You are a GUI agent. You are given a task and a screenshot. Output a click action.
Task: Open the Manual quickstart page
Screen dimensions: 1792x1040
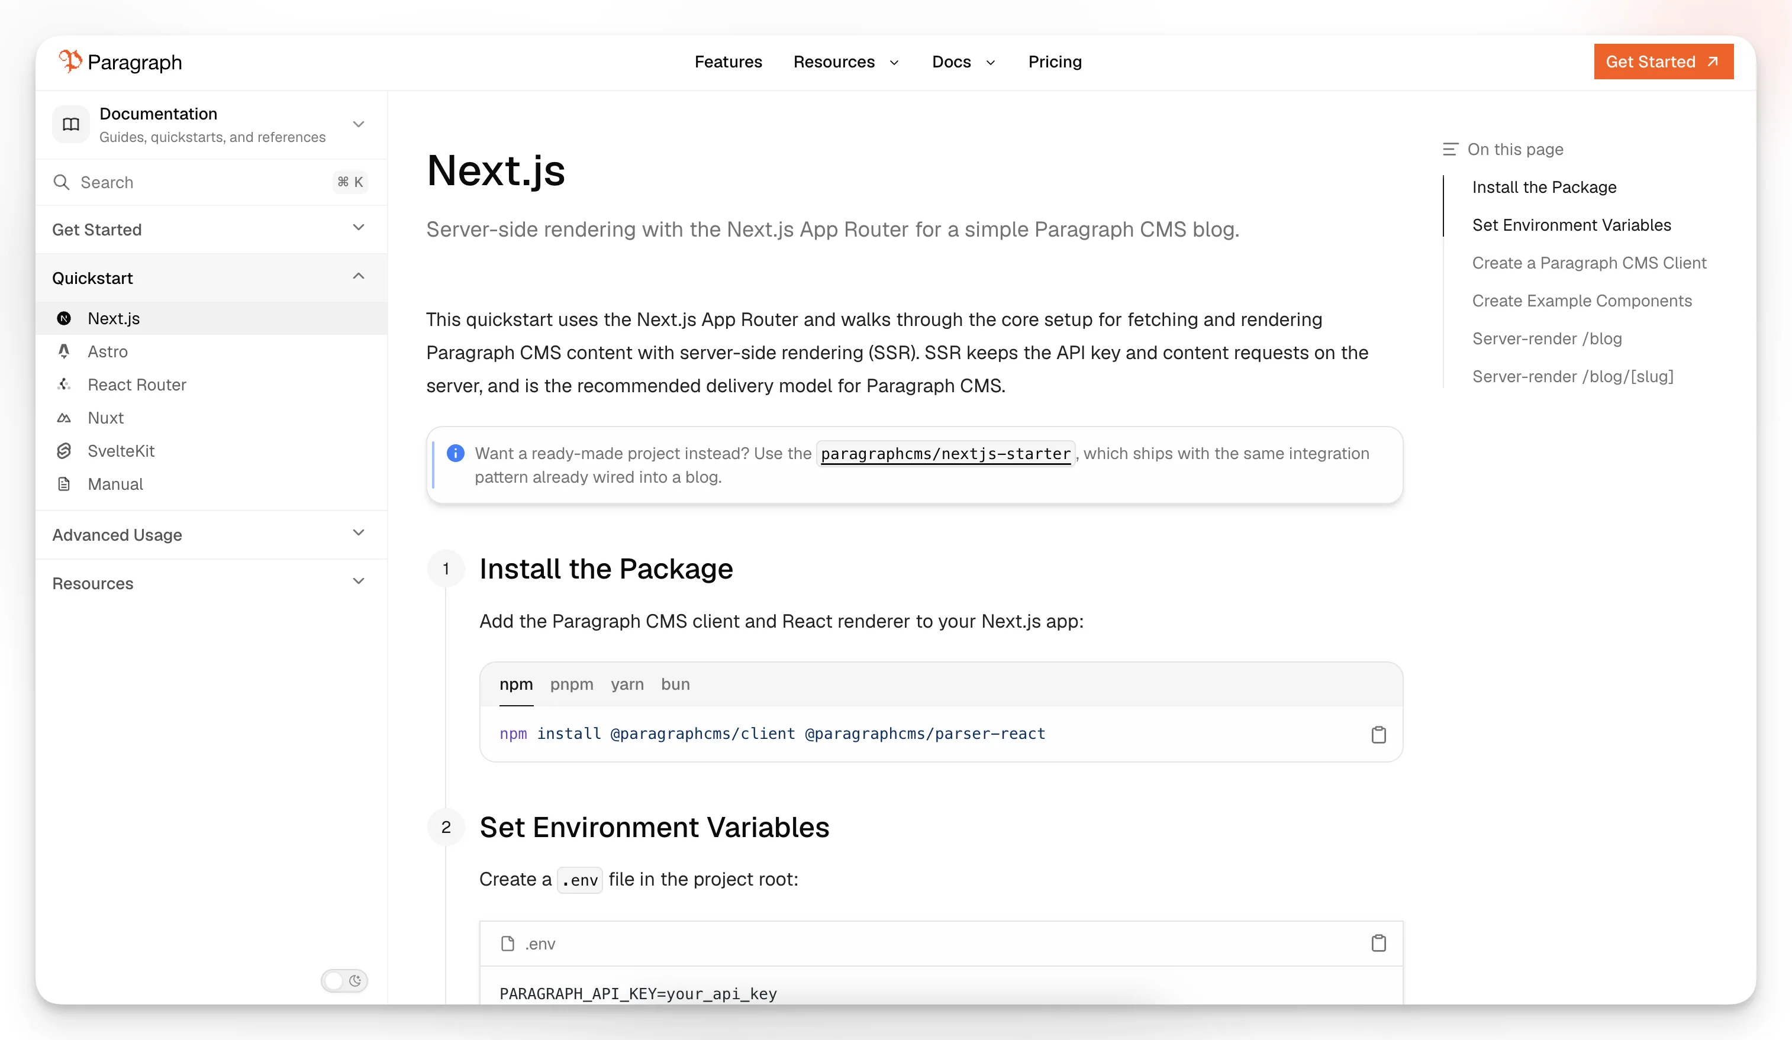(211, 483)
